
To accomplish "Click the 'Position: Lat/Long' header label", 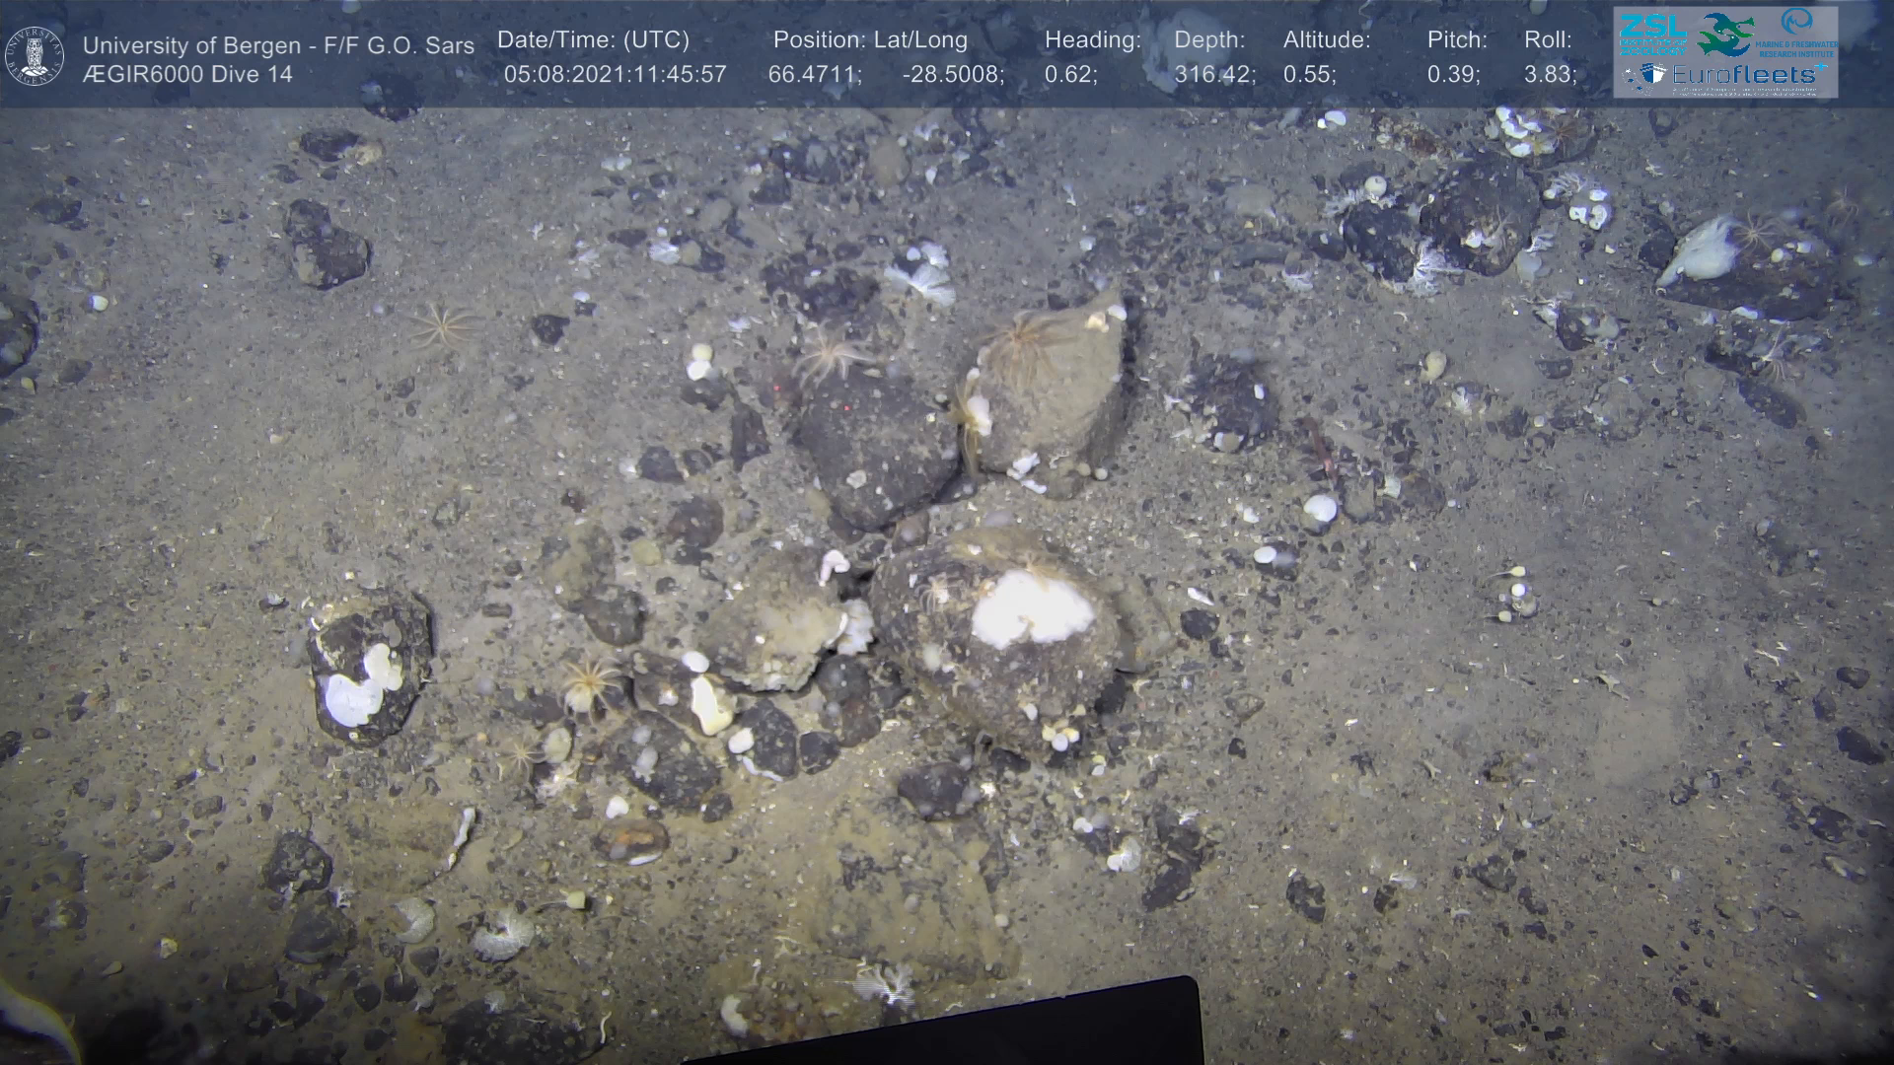I will [x=870, y=40].
